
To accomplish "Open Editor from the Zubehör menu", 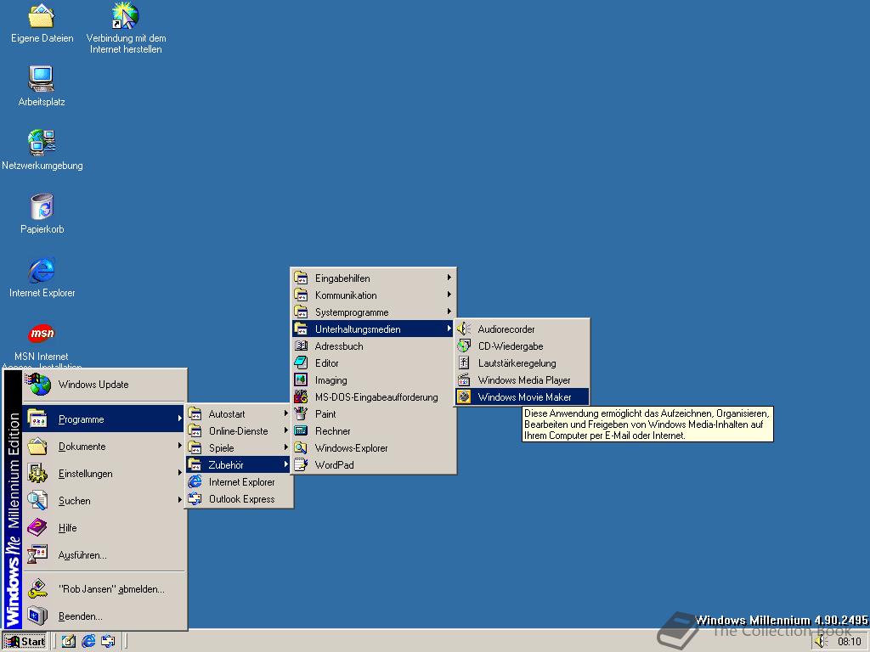I will 374,363.
